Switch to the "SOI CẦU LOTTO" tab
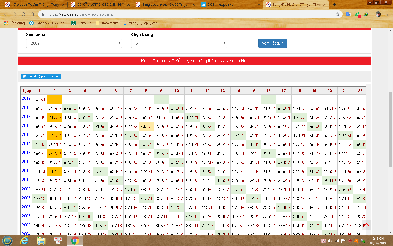The height and width of the screenshot is (246, 393). (100, 5)
